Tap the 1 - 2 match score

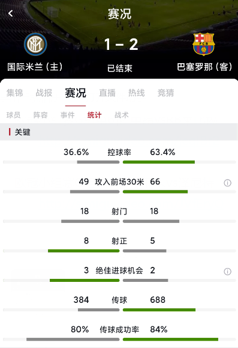(x=121, y=44)
